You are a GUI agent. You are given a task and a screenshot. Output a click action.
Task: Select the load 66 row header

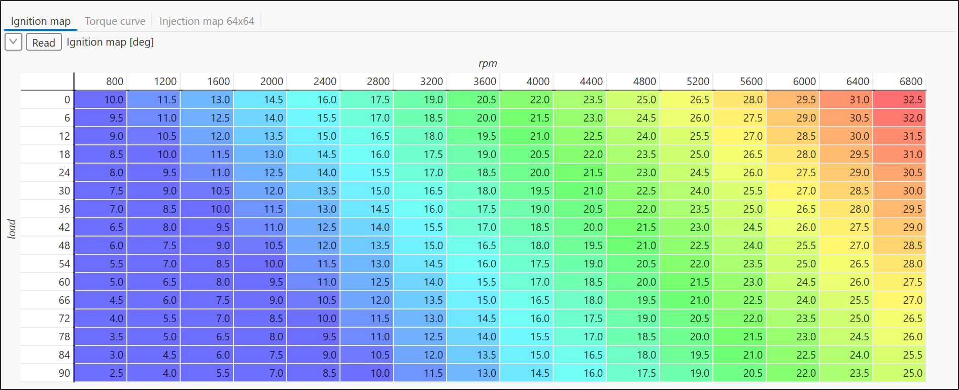click(x=47, y=300)
